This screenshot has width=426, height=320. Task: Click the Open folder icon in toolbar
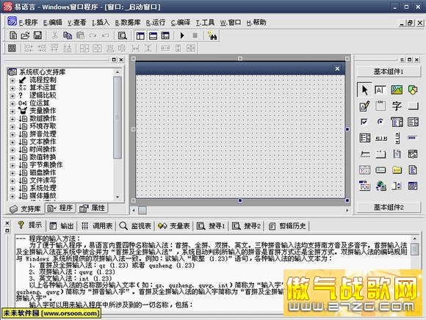pyautogui.click(x=25, y=35)
